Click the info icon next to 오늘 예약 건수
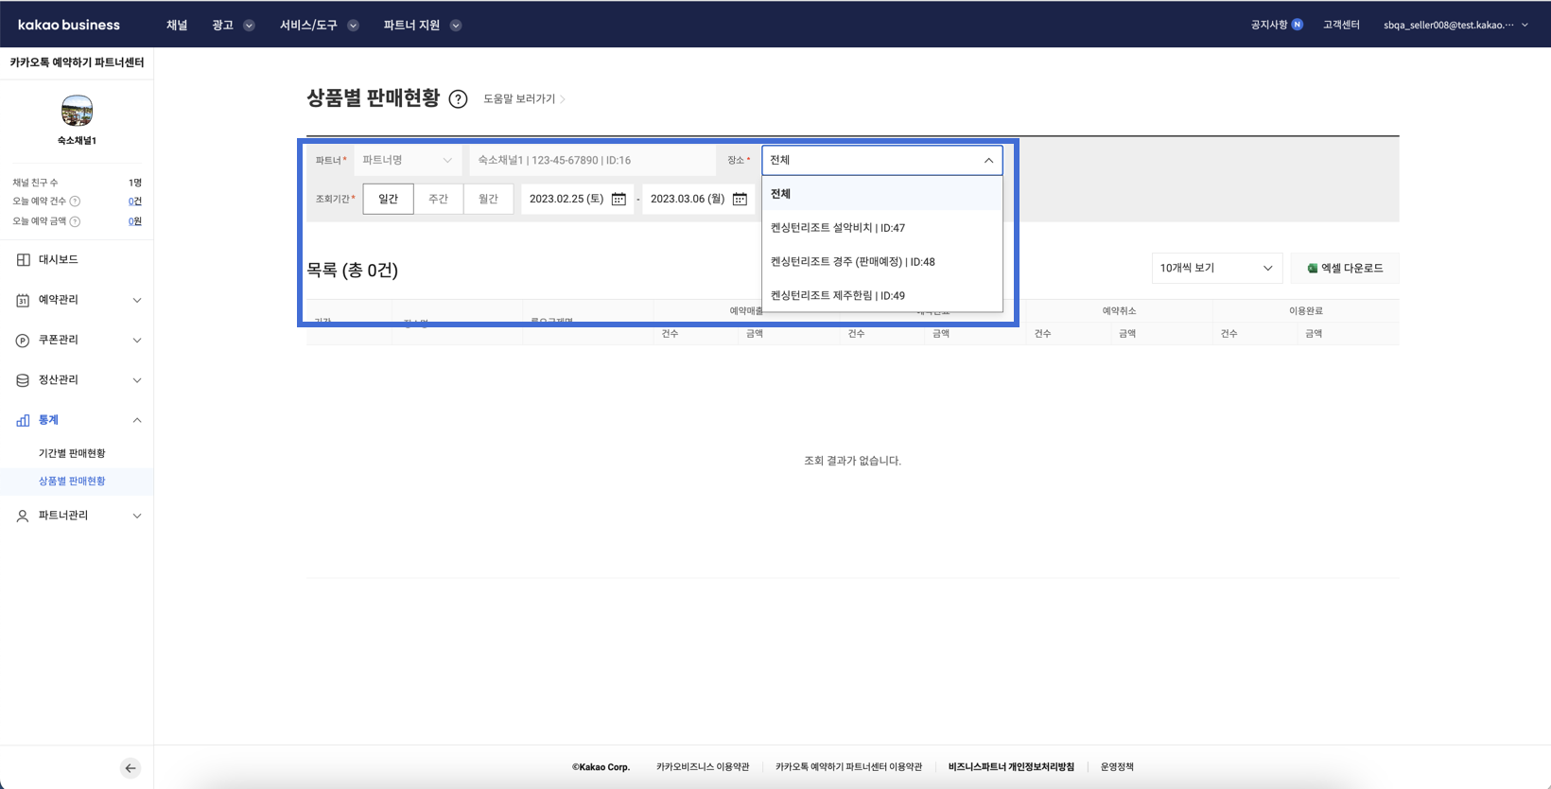Image resolution: width=1551 pixels, height=789 pixels. click(75, 202)
